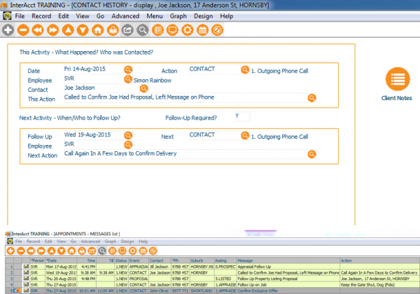Click the Status column header in appointments list
420x294 pixels.
coord(121,260)
